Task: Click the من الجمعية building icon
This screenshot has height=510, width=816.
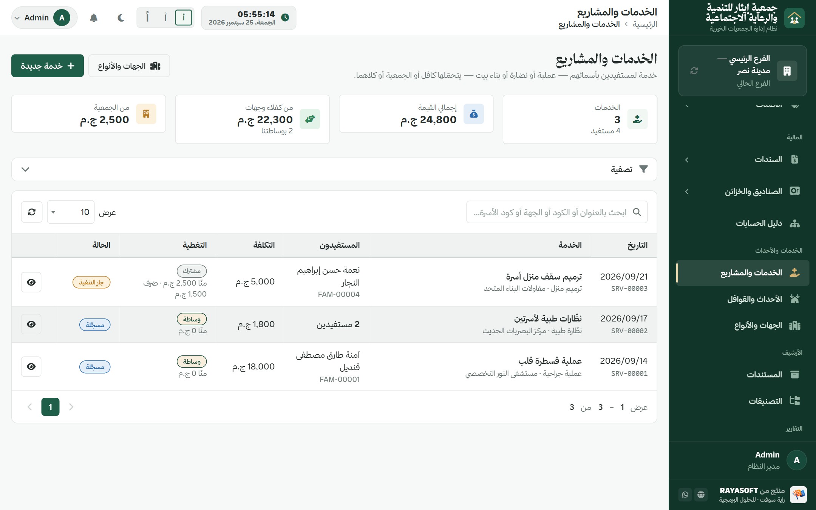Action: pyautogui.click(x=146, y=114)
